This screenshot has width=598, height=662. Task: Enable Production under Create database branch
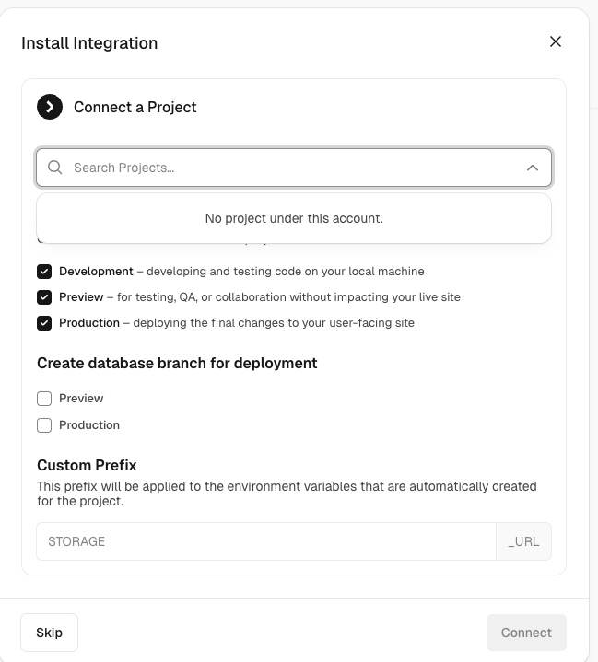click(x=44, y=425)
